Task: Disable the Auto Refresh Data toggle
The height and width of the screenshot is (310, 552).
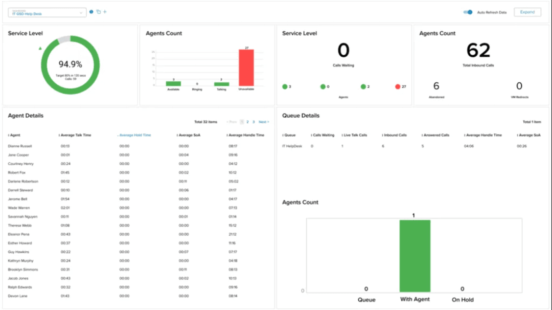Action: (x=467, y=12)
